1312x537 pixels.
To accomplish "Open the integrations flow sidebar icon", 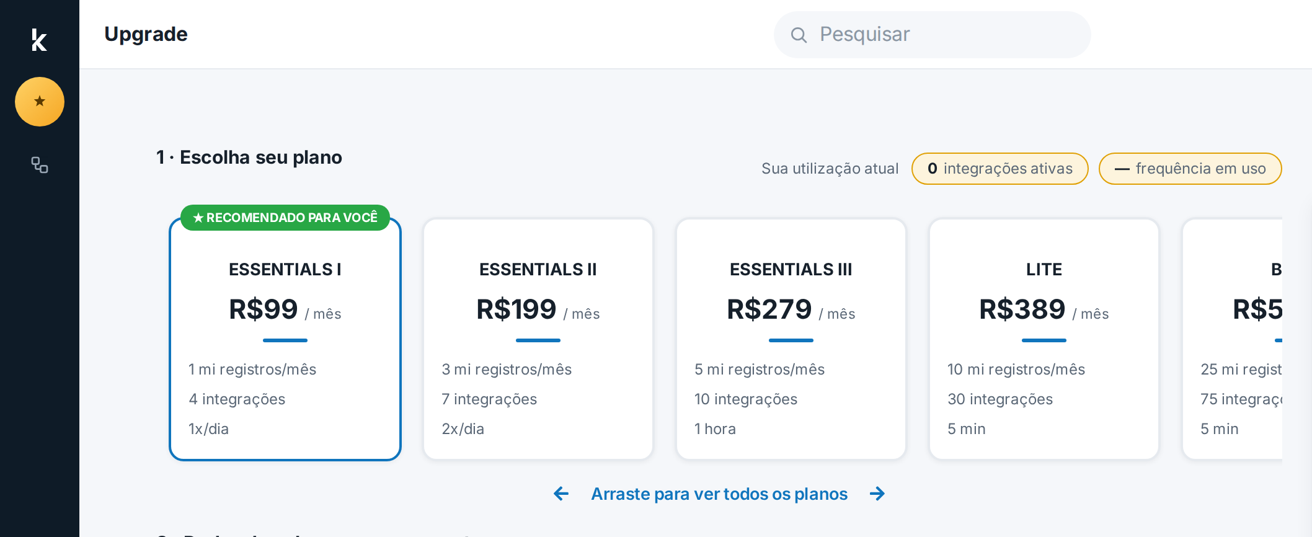I will tap(40, 164).
